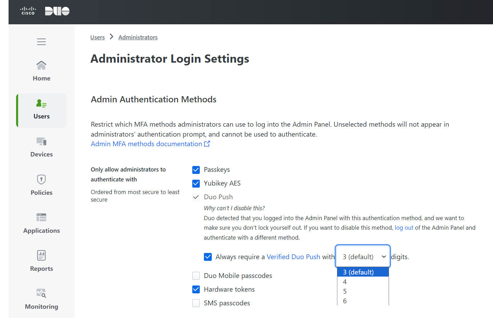Screen dimensions: 493x318
Task: Uncheck the Yubikey AES checkbox
Action: pos(196,183)
